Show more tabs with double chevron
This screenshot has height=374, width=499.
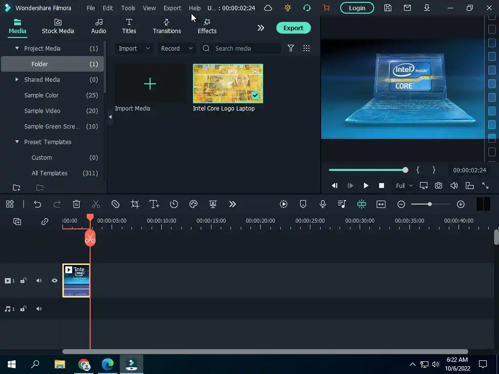pos(261,28)
